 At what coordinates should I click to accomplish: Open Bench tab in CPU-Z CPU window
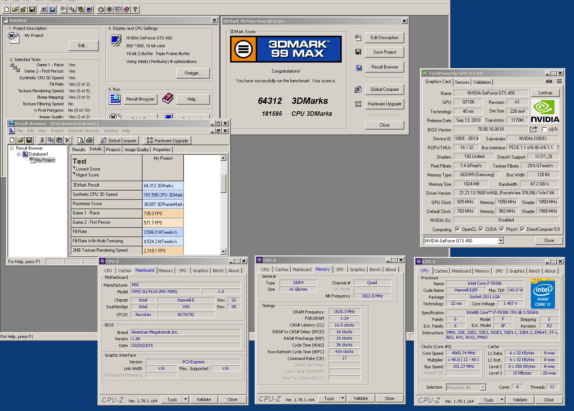click(534, 271)
